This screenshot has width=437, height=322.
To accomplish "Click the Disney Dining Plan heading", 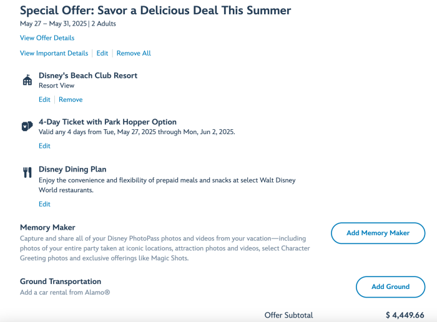I will click(x=72, y=169).
